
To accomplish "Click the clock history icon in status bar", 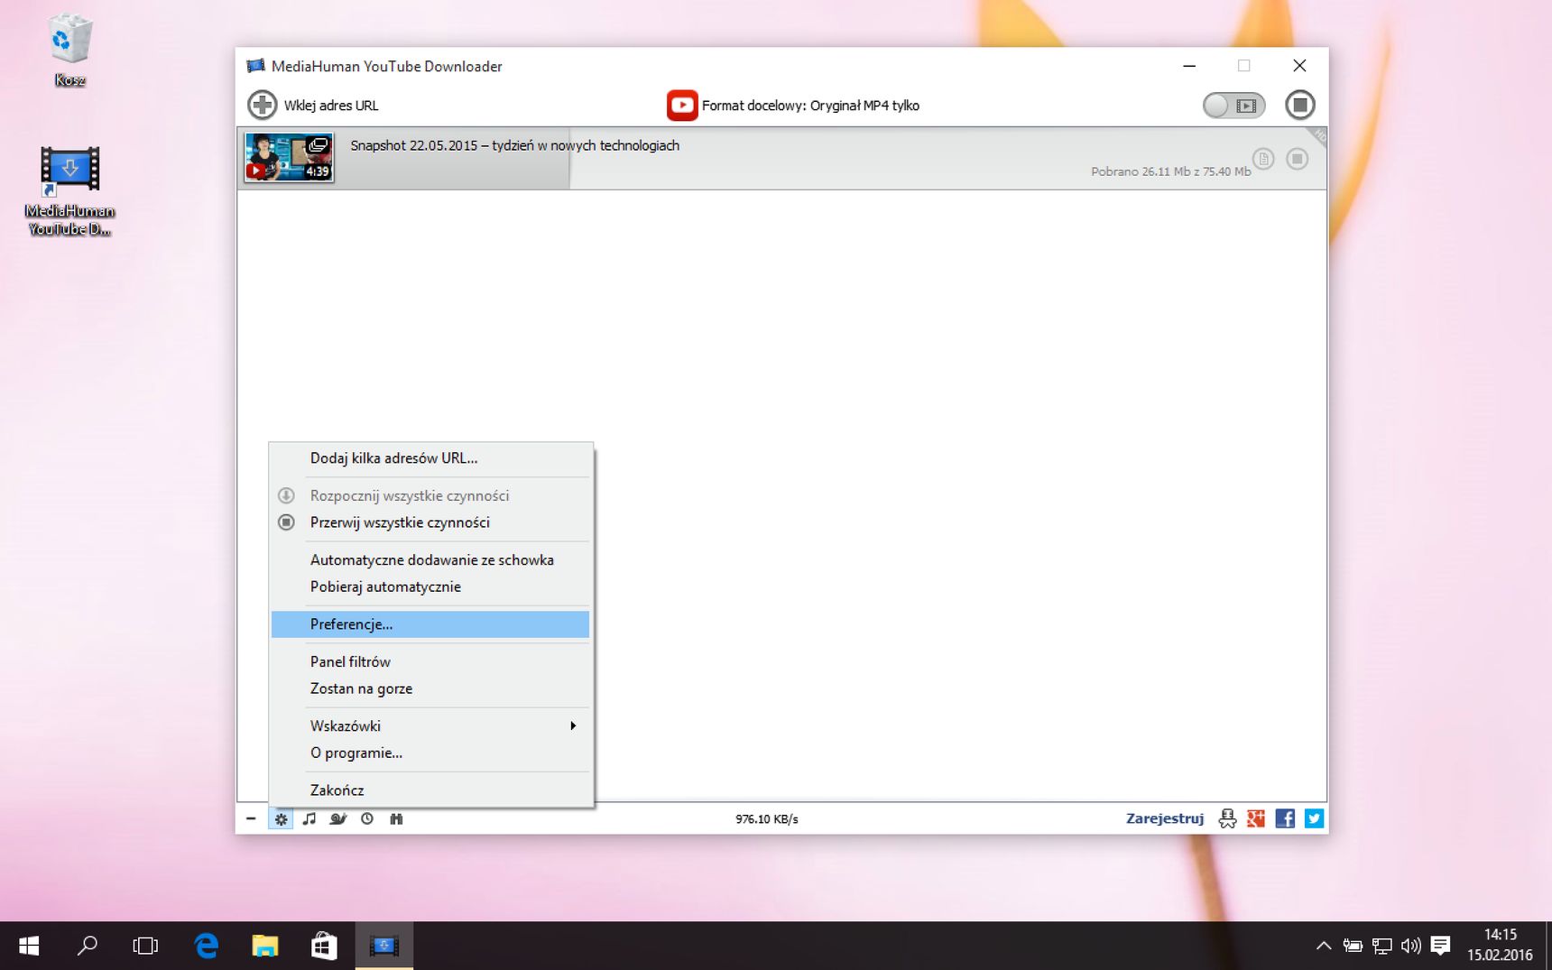I will [x=367, y=818].
